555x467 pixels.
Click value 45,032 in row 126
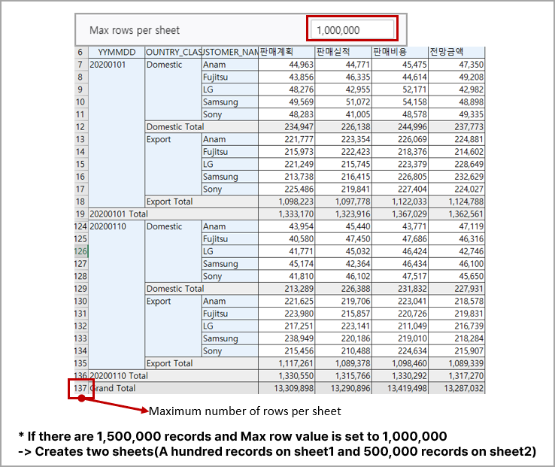tap(343, 251)
